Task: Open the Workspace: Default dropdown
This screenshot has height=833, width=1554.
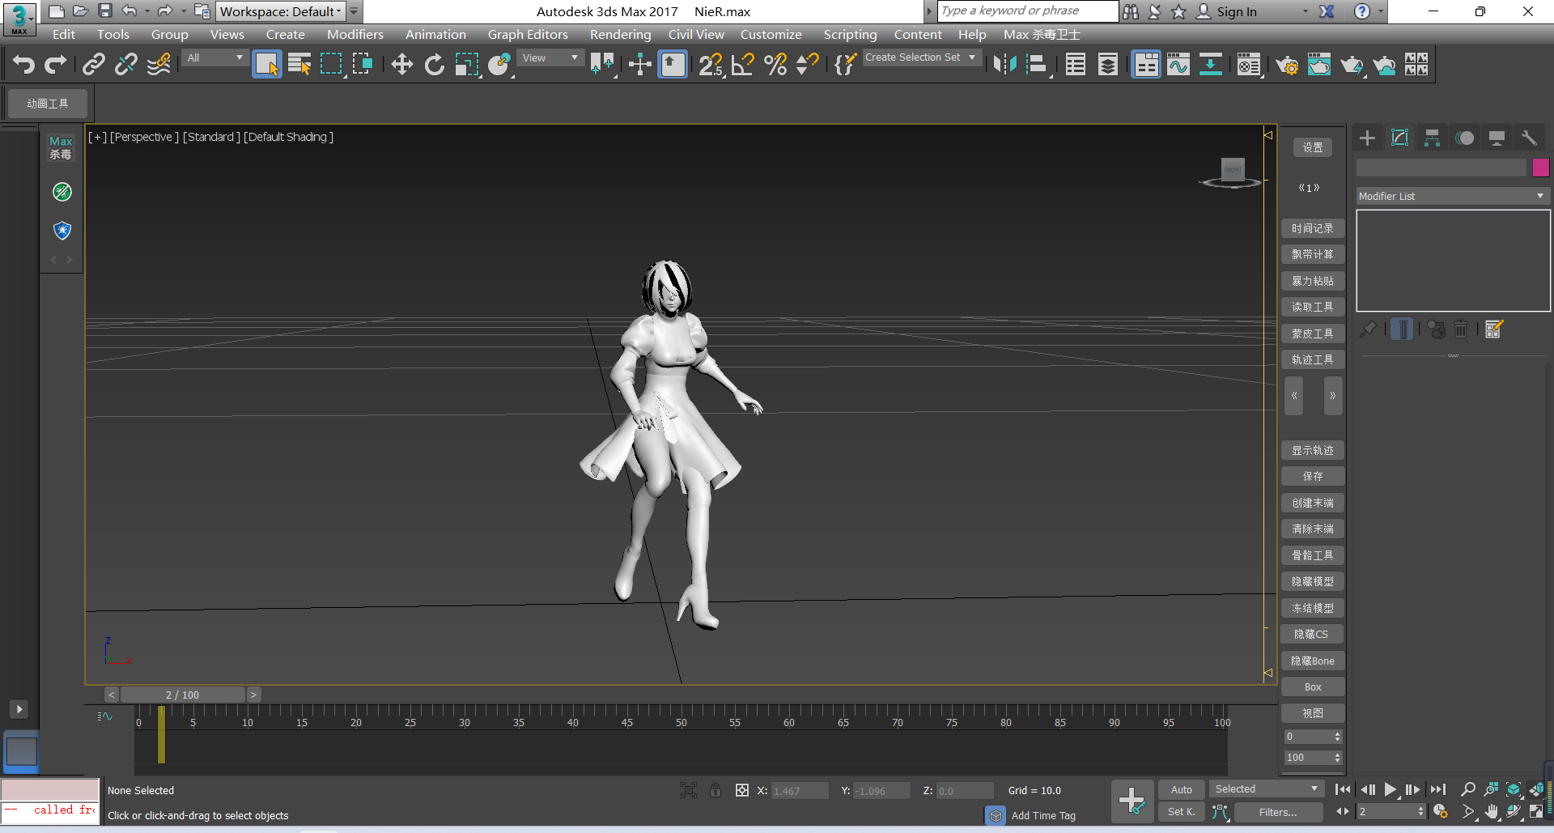Action: (281, 11)
